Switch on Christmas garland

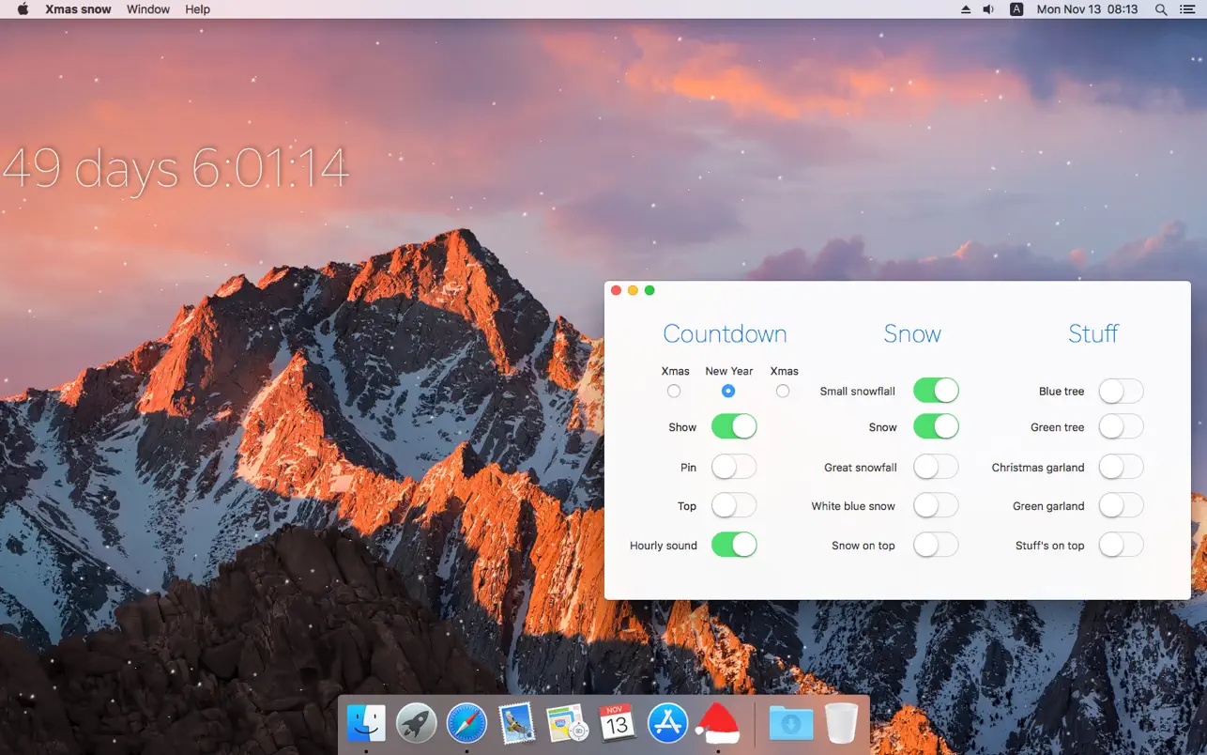1121,467
